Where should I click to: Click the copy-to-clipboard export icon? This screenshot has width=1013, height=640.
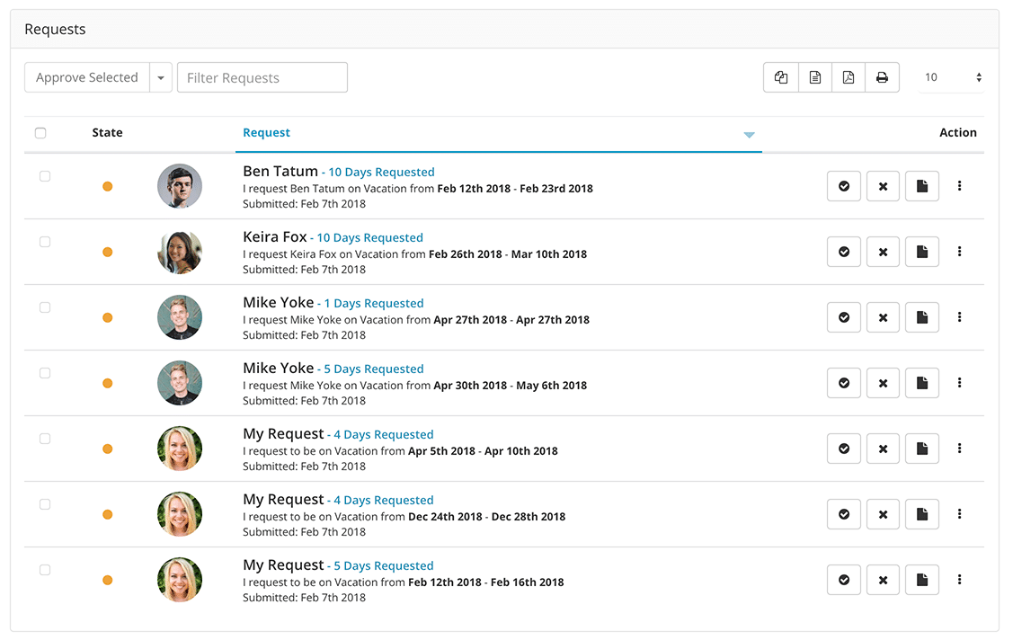tap(779, 77)
